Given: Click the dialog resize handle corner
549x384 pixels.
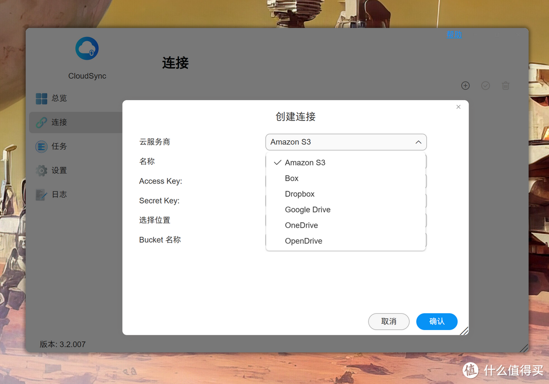Looking at the screenshot, I should pos(464,331).
